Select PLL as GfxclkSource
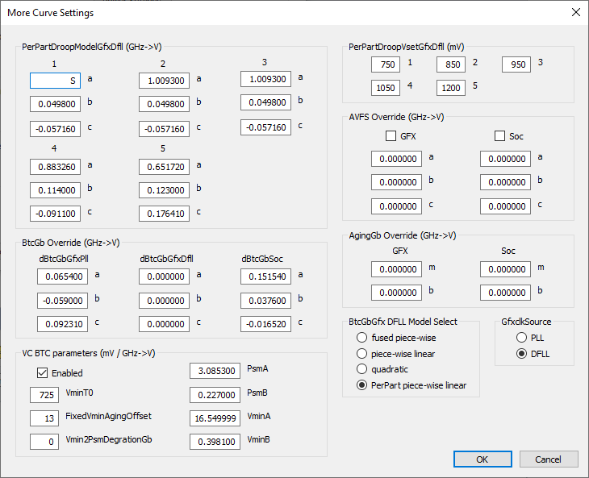Screen dimensions: 589x478 (x=522, y=337)
